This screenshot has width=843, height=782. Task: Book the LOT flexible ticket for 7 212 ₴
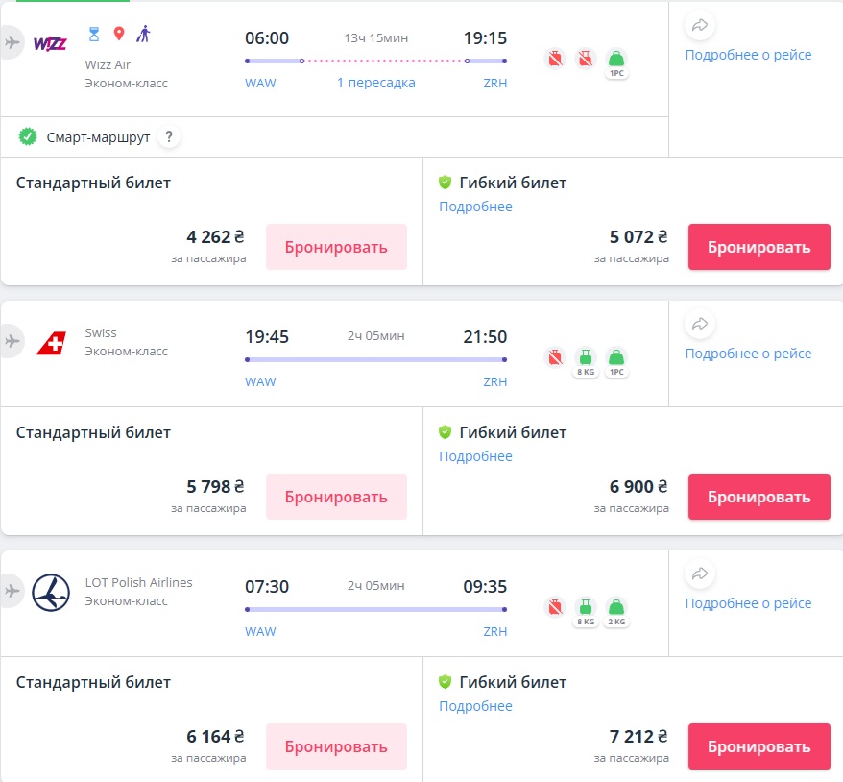[759, 746]
